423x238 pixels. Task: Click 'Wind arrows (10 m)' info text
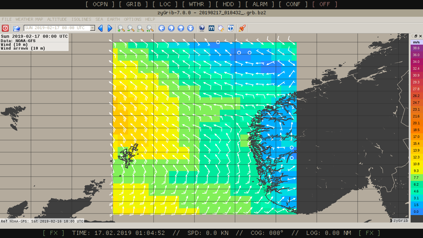point(23,48)
